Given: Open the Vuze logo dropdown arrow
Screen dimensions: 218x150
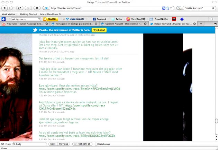Looking at the screenshot, I should coord(9,19).
